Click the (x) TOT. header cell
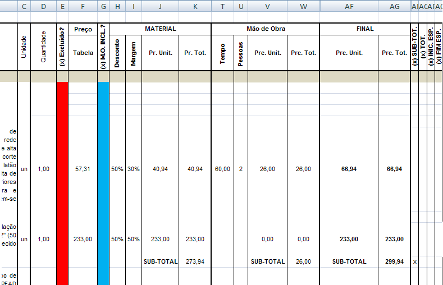 click(423, 47)
